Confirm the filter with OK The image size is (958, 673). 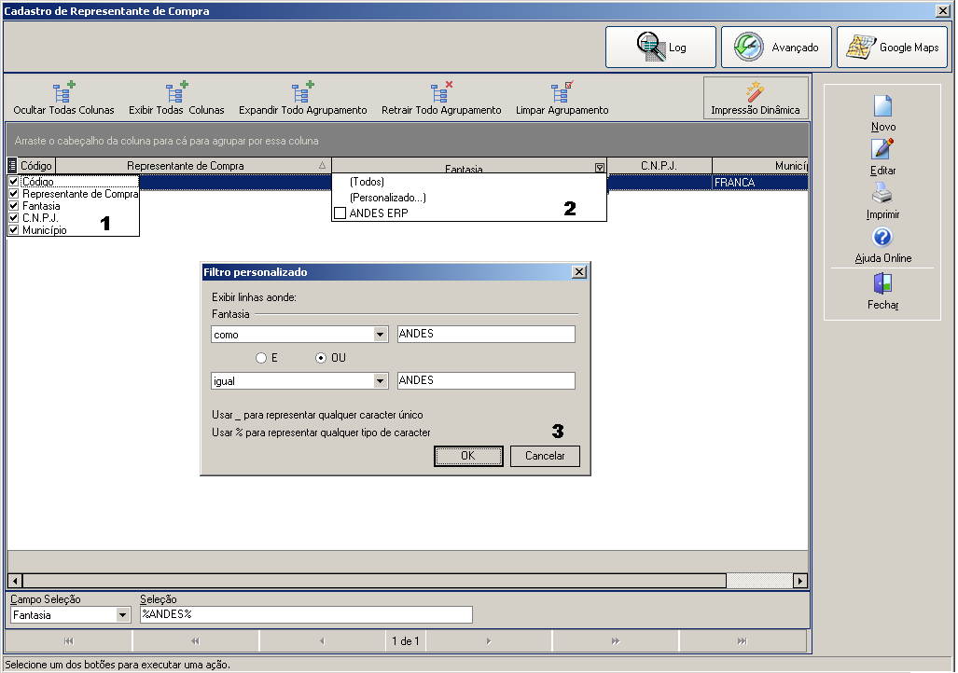[468, 456]
